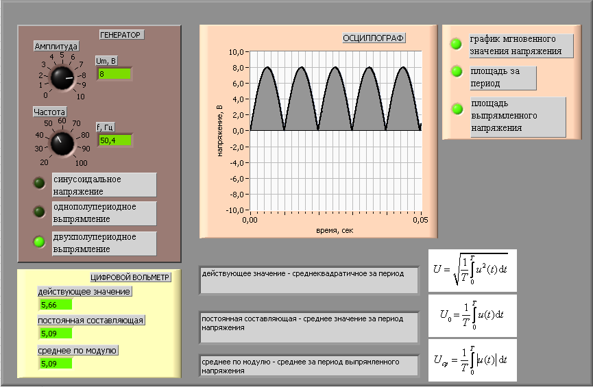Click the Амплитуда label
Viewport: 593px width, 387px height.
click(x=56, y=46)
